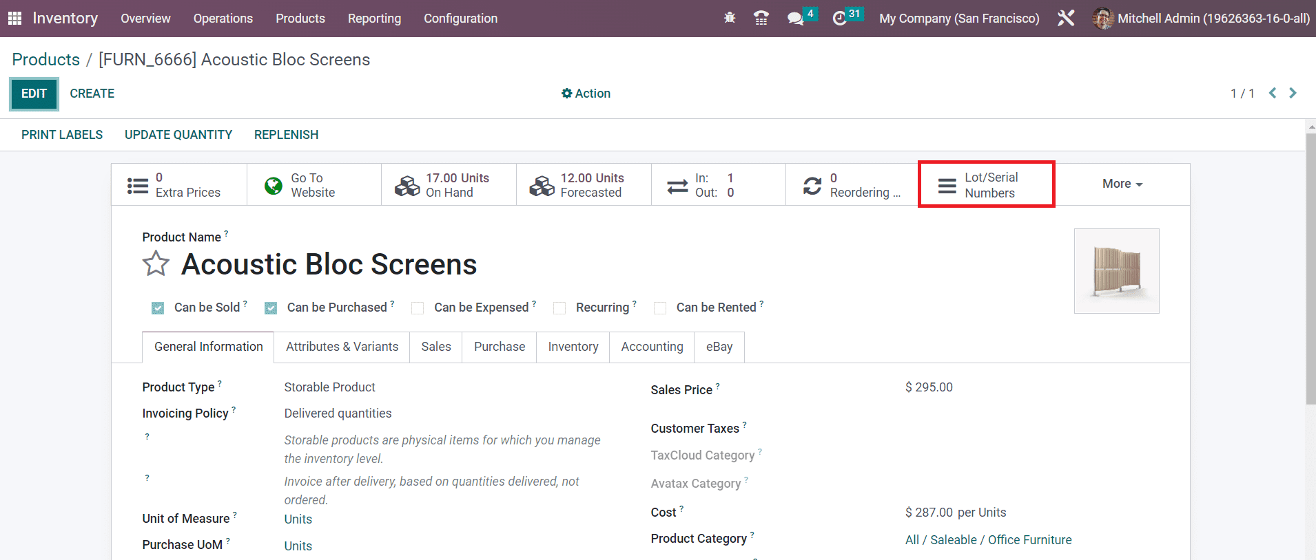Open the apps grid menu icon

point(14,19)
